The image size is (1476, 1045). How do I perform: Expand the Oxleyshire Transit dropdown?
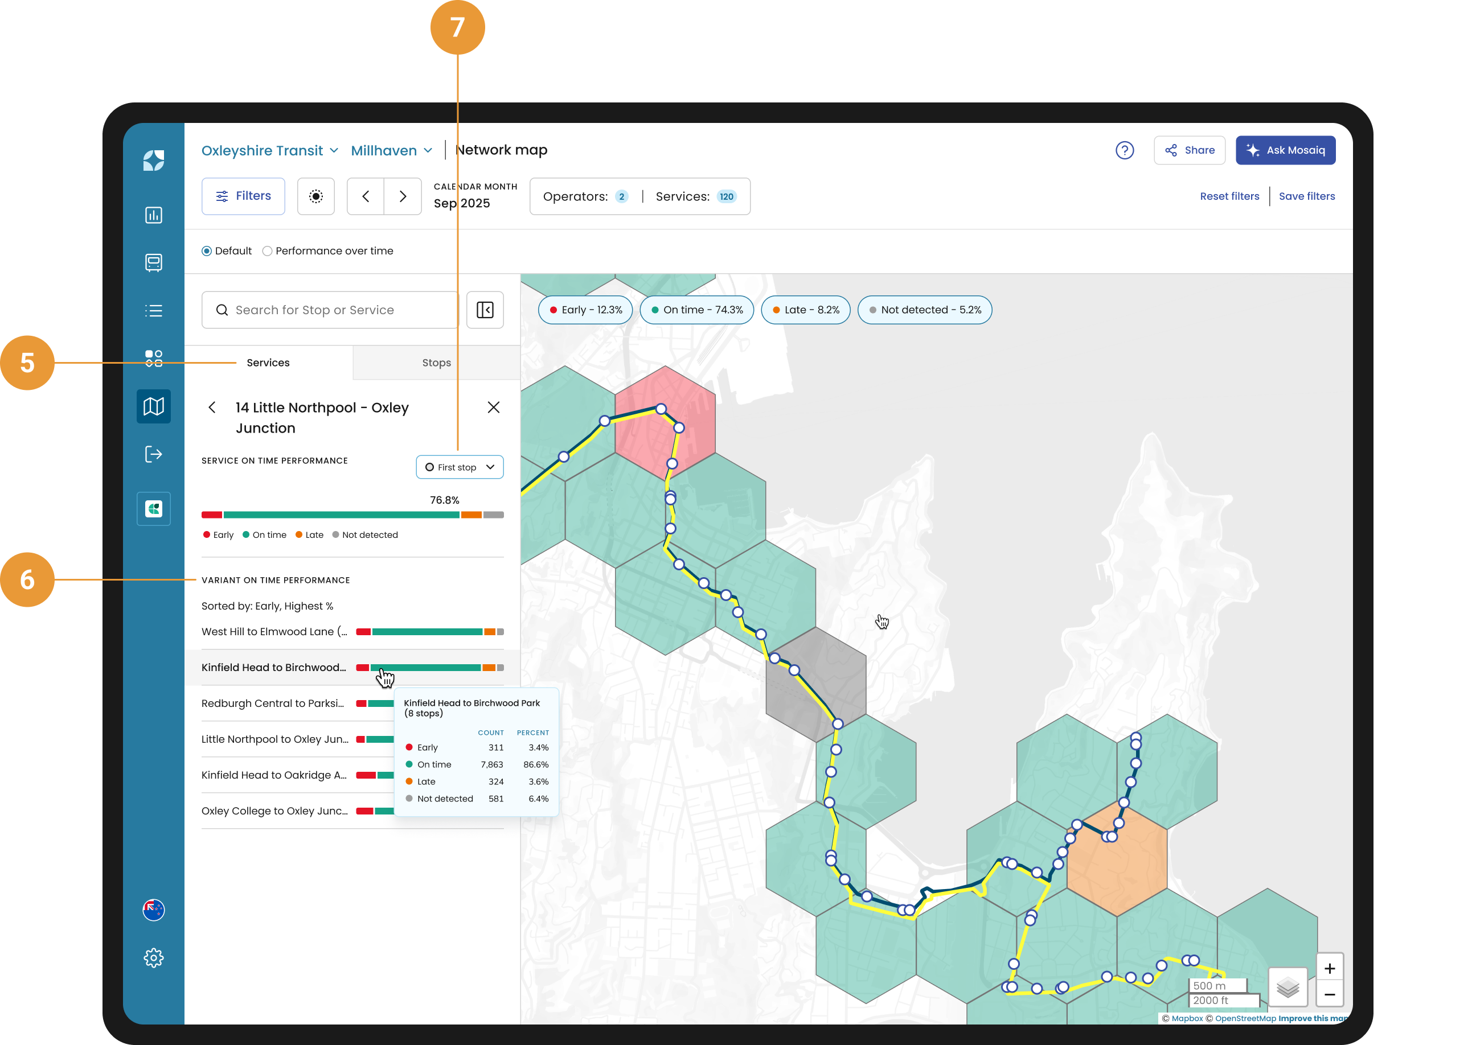tap(270, 151)
